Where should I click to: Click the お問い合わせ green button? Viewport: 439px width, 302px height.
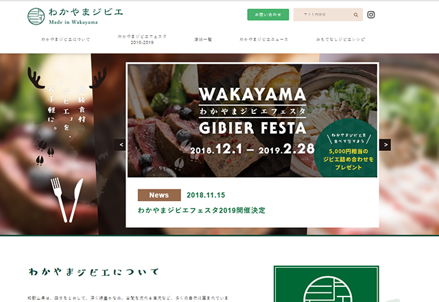268,14
